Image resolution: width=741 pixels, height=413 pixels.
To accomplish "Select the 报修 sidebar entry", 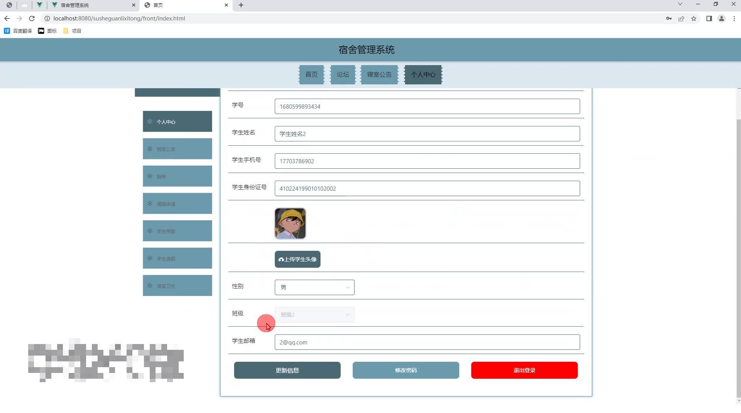I will tap(177, 176).
